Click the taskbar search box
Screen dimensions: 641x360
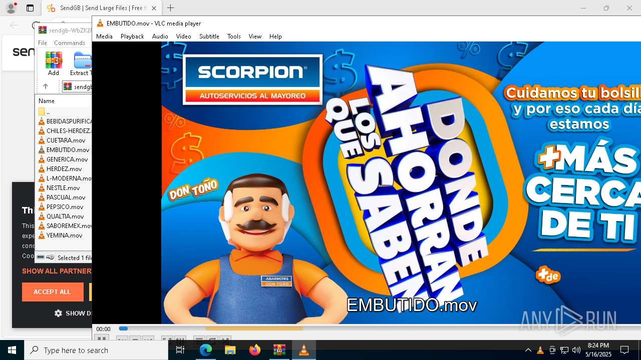(x=96, y=350)
